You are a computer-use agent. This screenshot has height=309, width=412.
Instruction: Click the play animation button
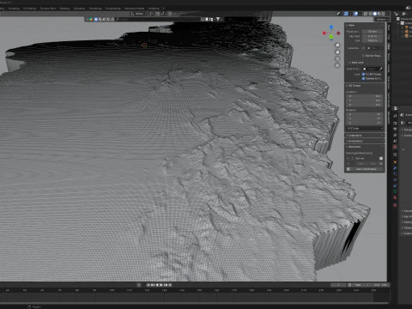click(161, 285)
